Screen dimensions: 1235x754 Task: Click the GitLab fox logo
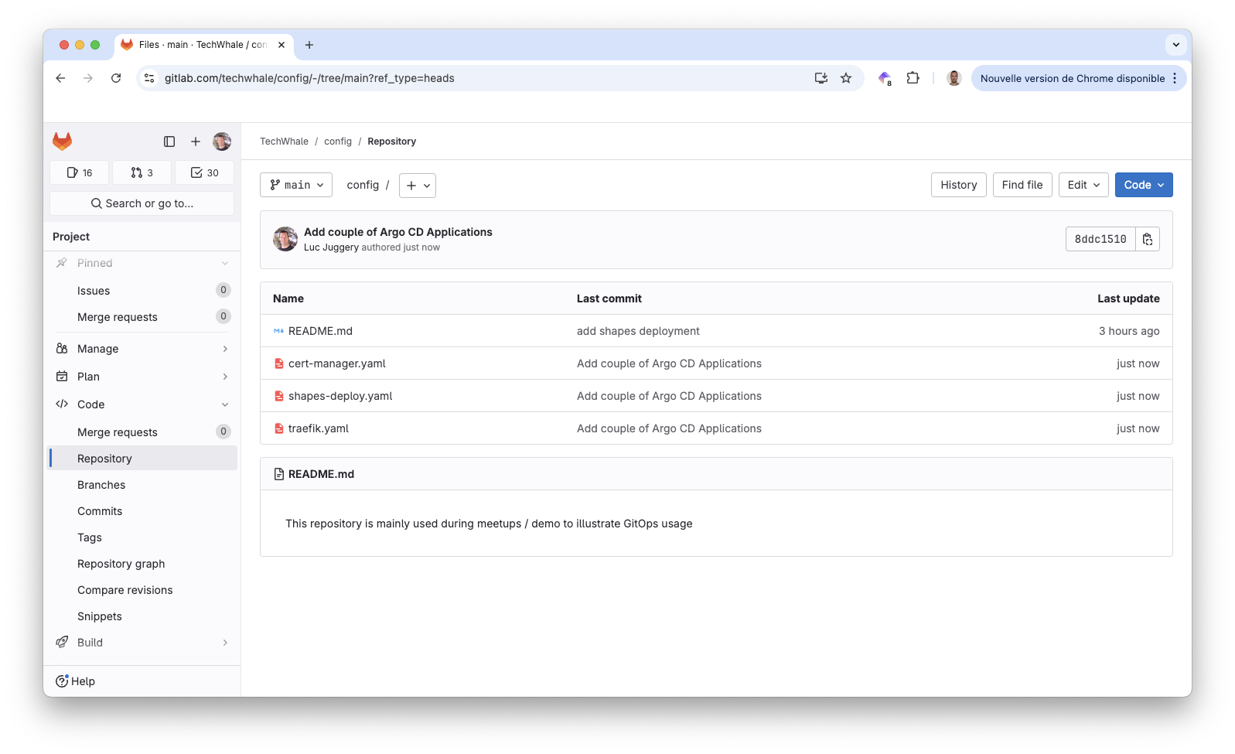(x=62, y=141)
